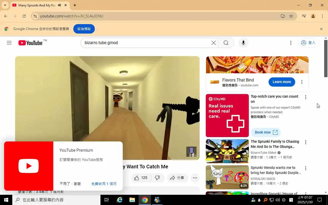Open Task View on taskbar
The image size is (328, 205).
click(x=107, y=200)
